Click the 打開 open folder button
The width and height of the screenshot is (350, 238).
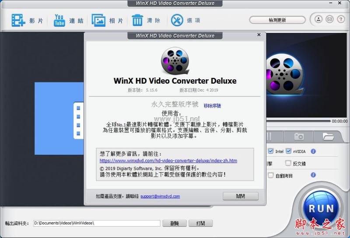coord(200,223)
